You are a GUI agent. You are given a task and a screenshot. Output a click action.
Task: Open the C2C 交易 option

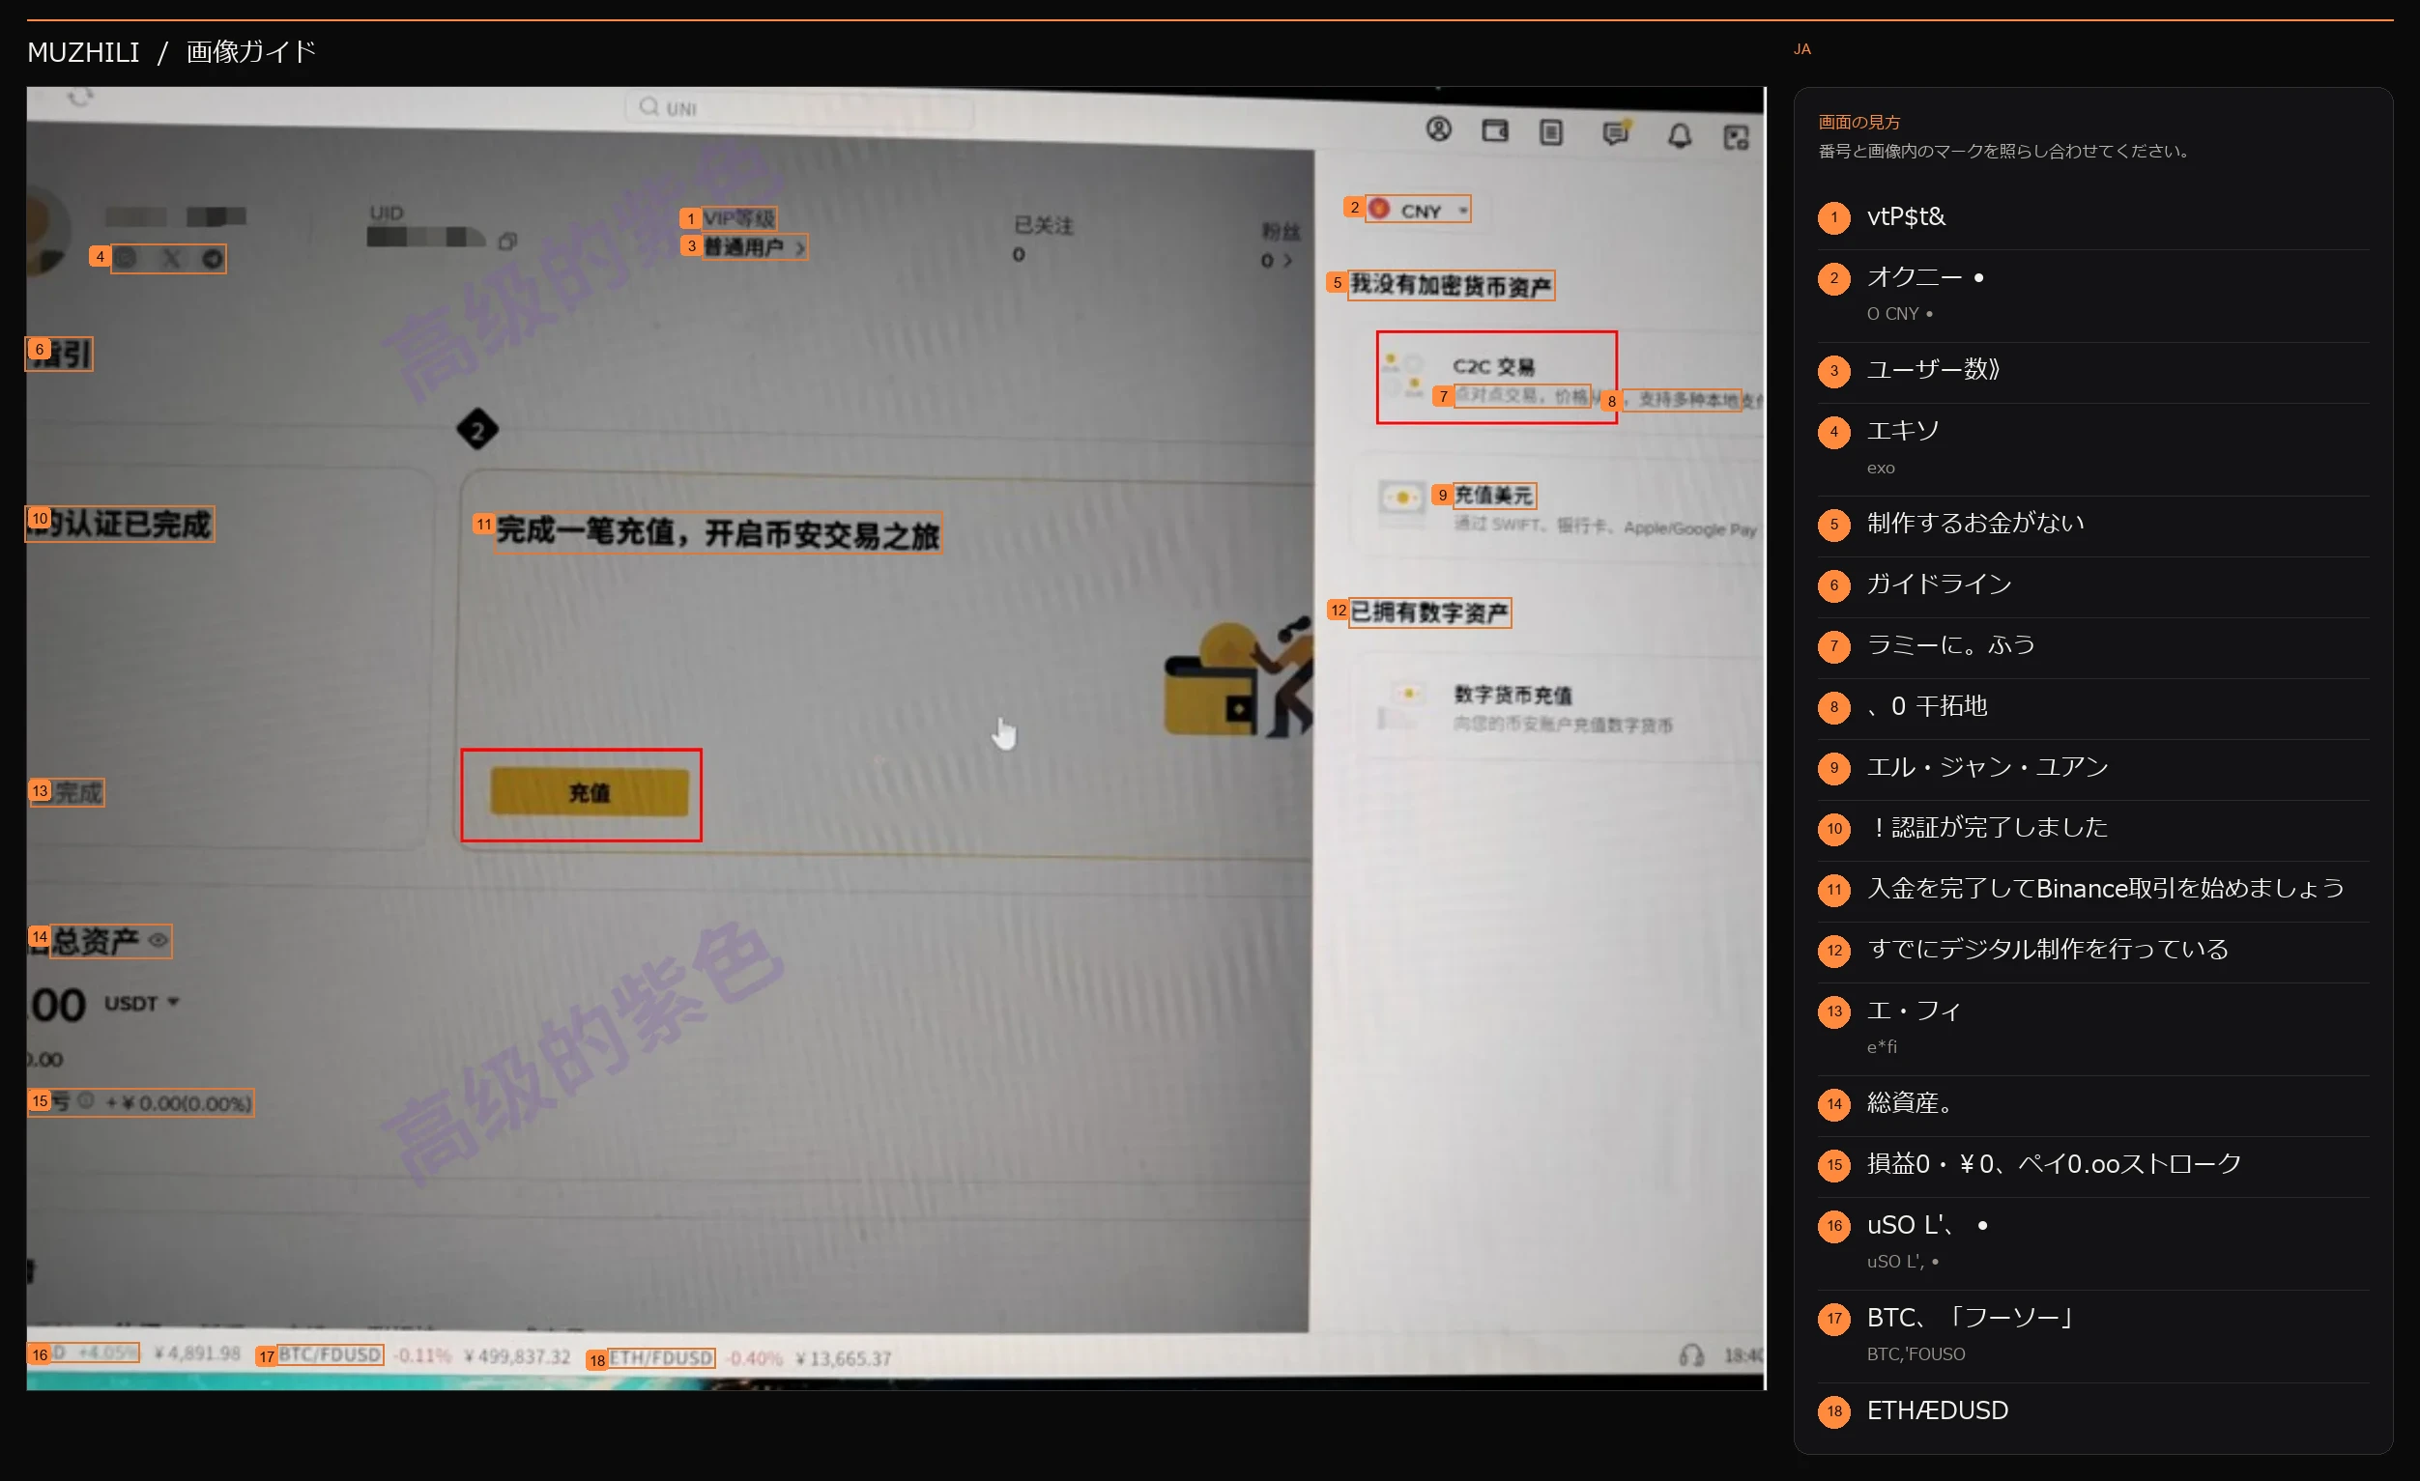(x=1496, y=377)
